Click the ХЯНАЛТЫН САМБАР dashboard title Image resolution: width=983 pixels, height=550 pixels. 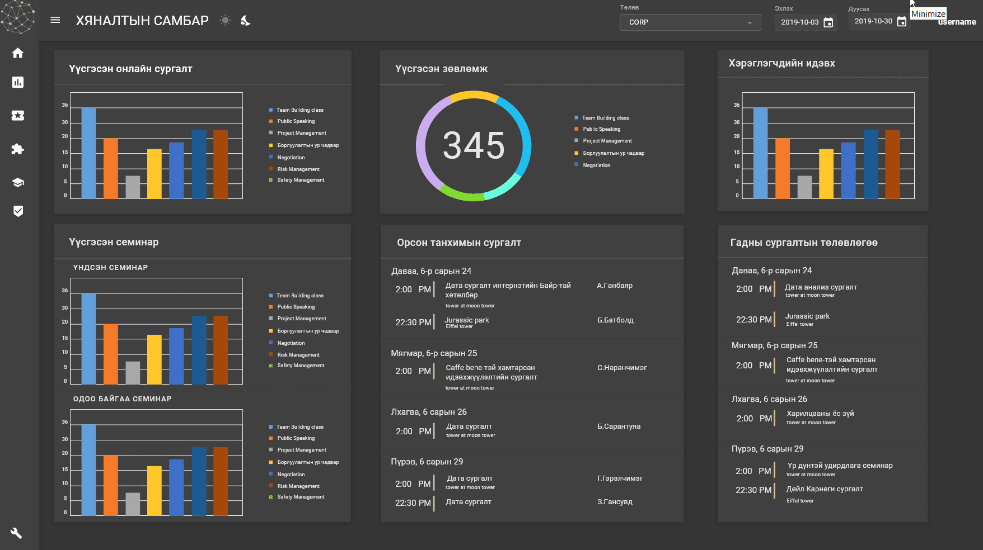click(x=142, y=21)
